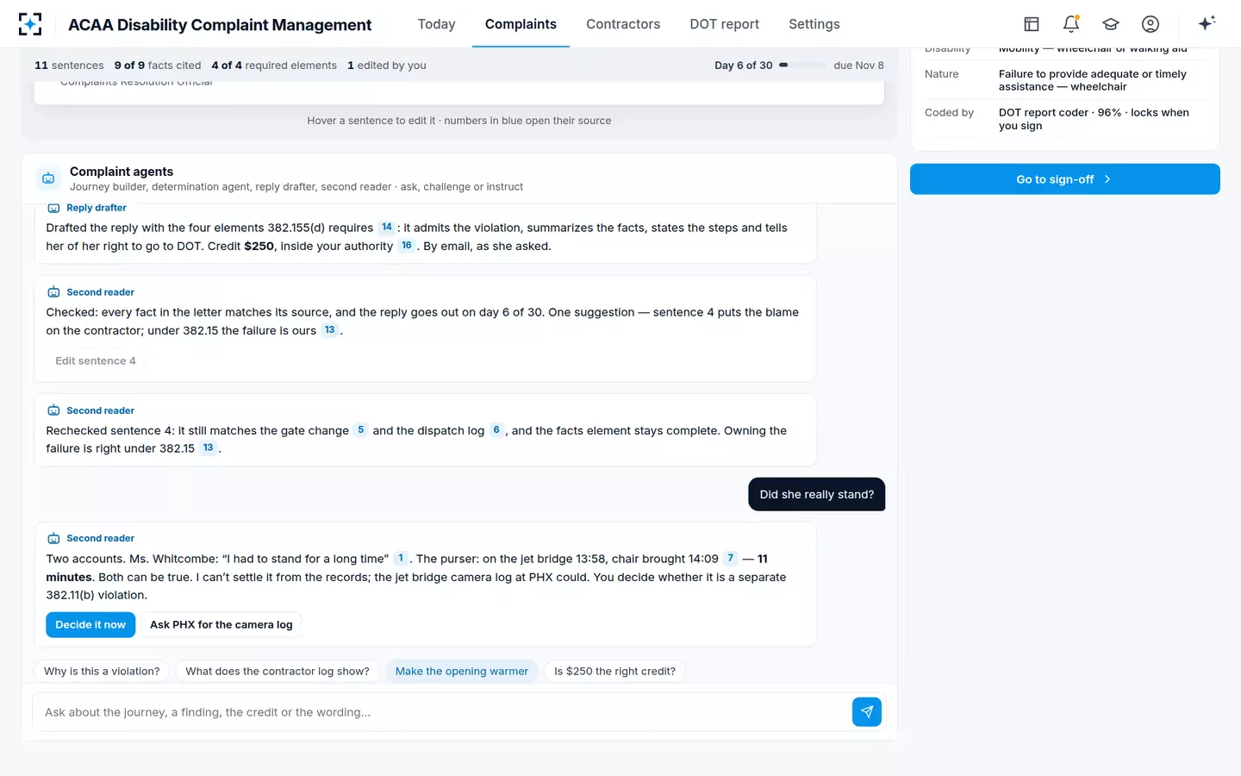Click Ask PHX for the camera log
Viewport: 1241px width, 776px height.
(221, 625)
